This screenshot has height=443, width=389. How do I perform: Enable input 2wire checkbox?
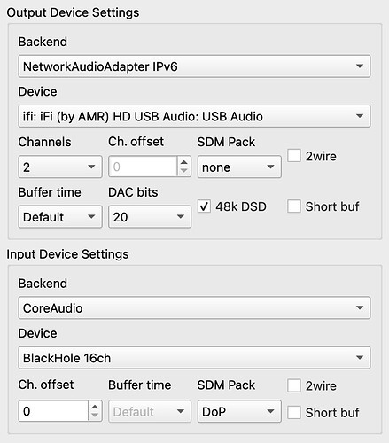pyautogui.click(x=294, y=385)
